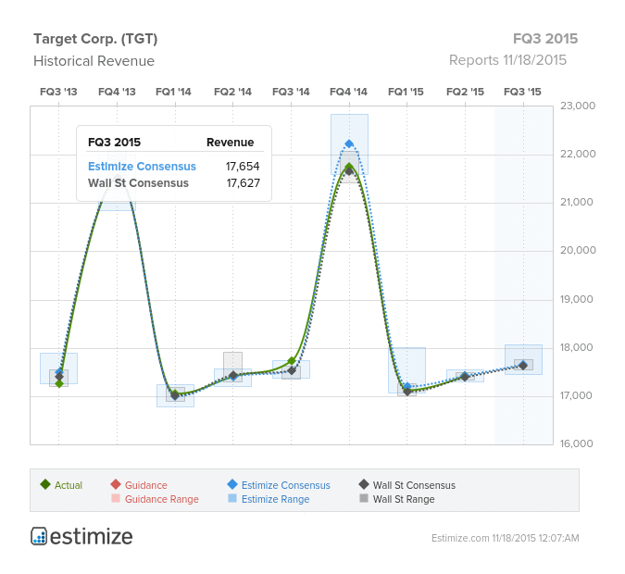The image size is (625, 574).
Task: Click the green Actual point at FQ3 '14
Action: [292, 361]
